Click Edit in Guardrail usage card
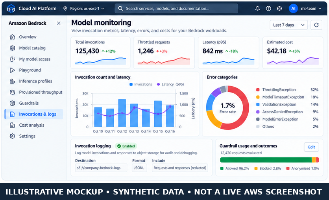This screenshot has height=200, width=329. (311, 147)
